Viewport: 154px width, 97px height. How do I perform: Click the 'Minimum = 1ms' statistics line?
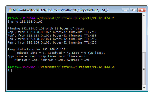(52, 60)
